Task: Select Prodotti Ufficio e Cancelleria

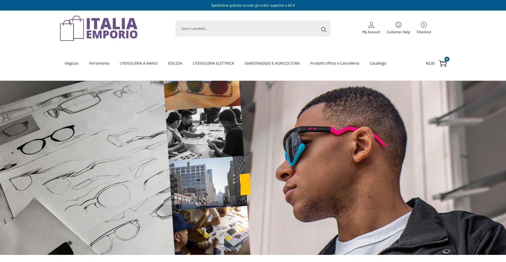Action: pos(334,63)
